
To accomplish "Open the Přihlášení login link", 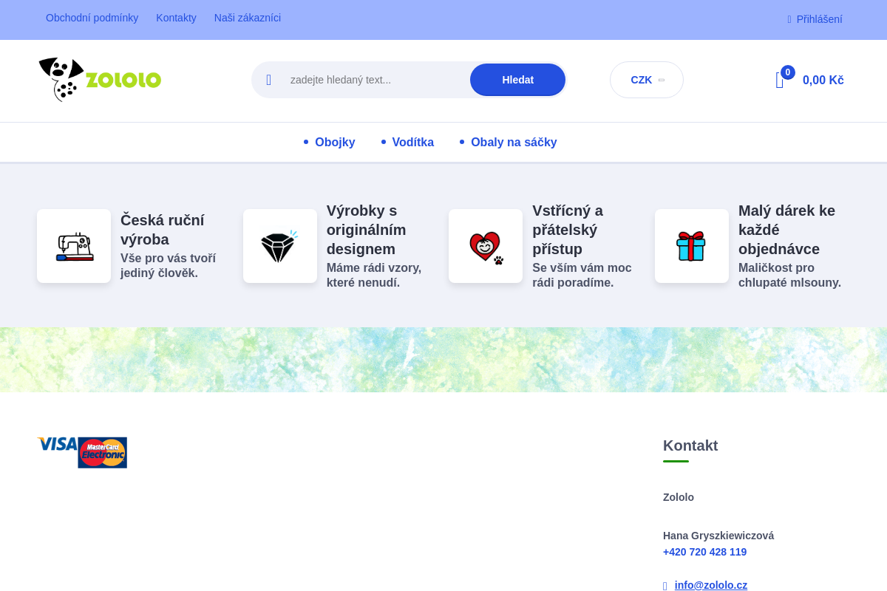I will pos(819,19).
